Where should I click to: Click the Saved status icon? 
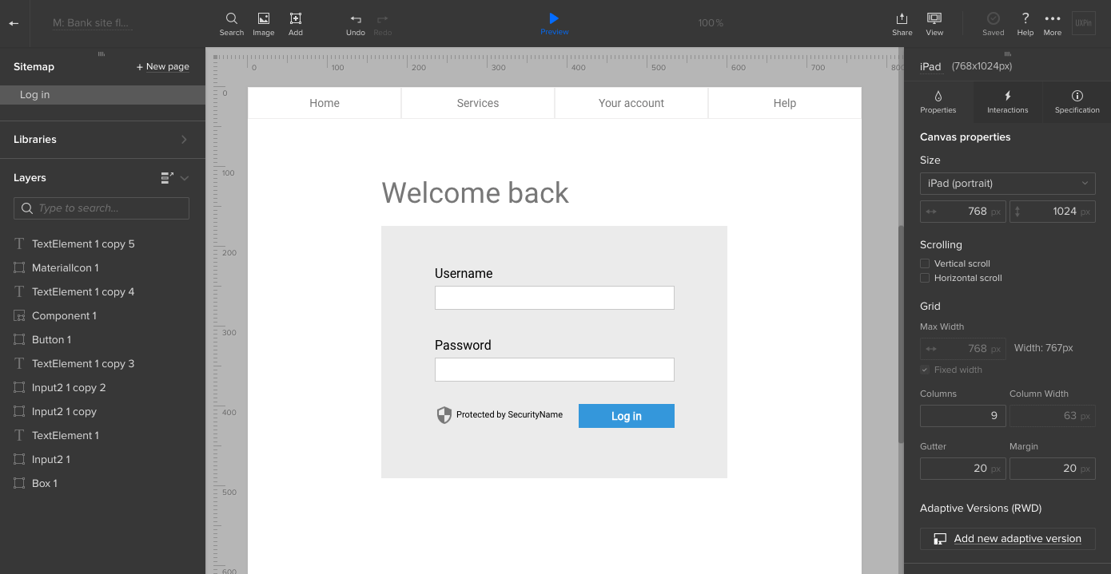(993, 24)
